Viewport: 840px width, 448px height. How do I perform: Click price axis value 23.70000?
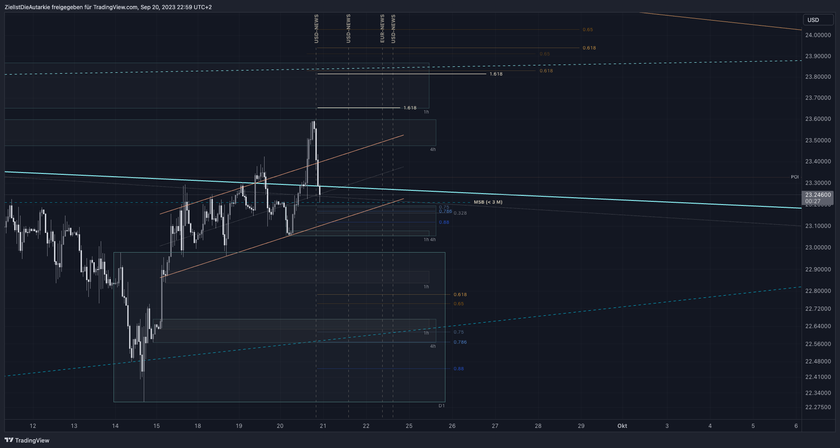818,98
